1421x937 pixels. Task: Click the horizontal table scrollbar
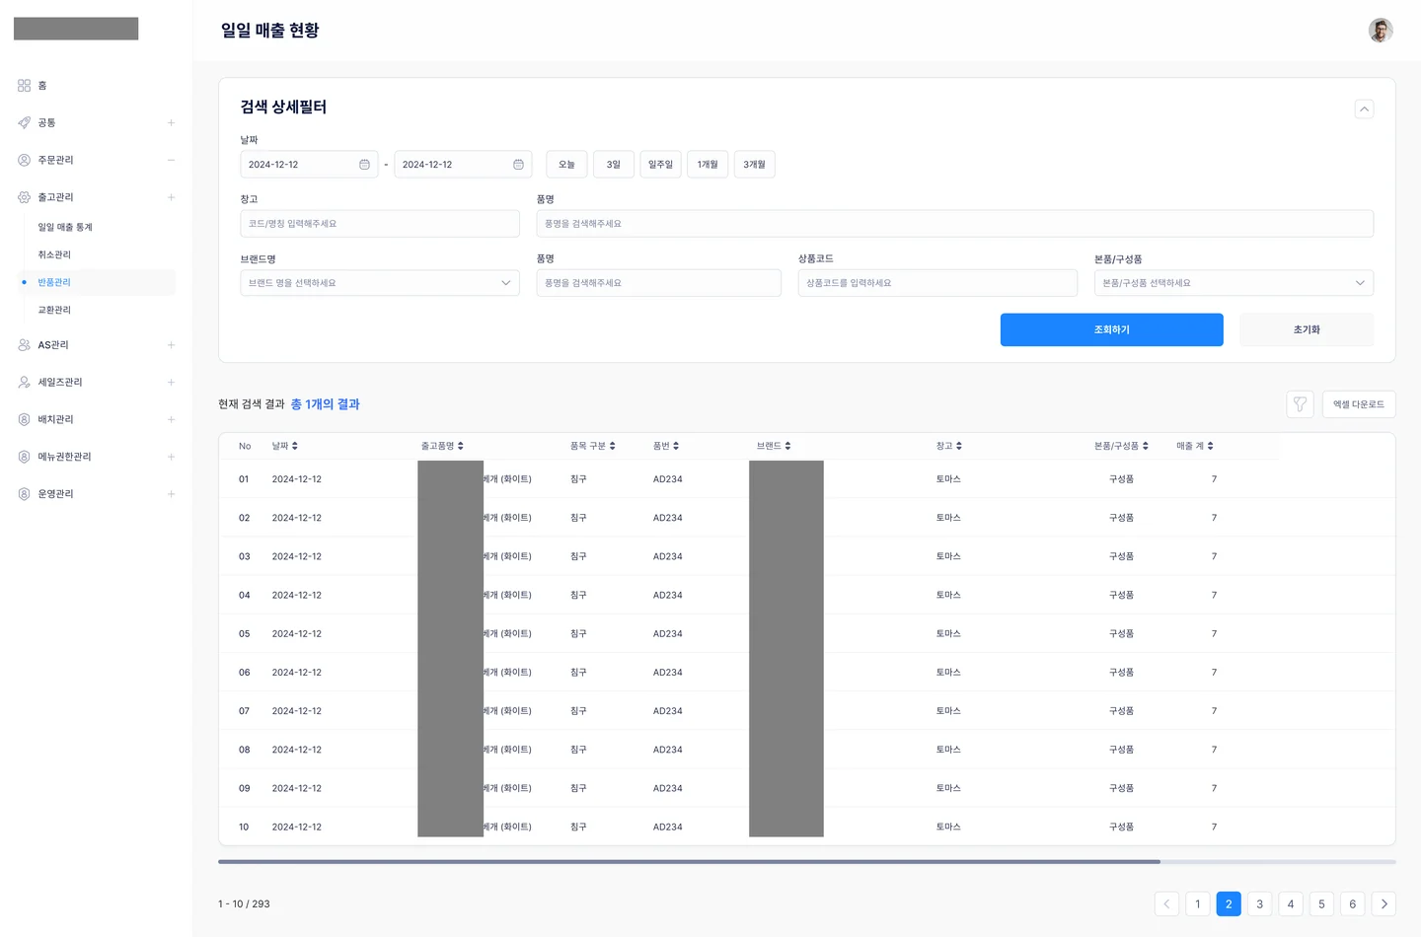[689, 862]
